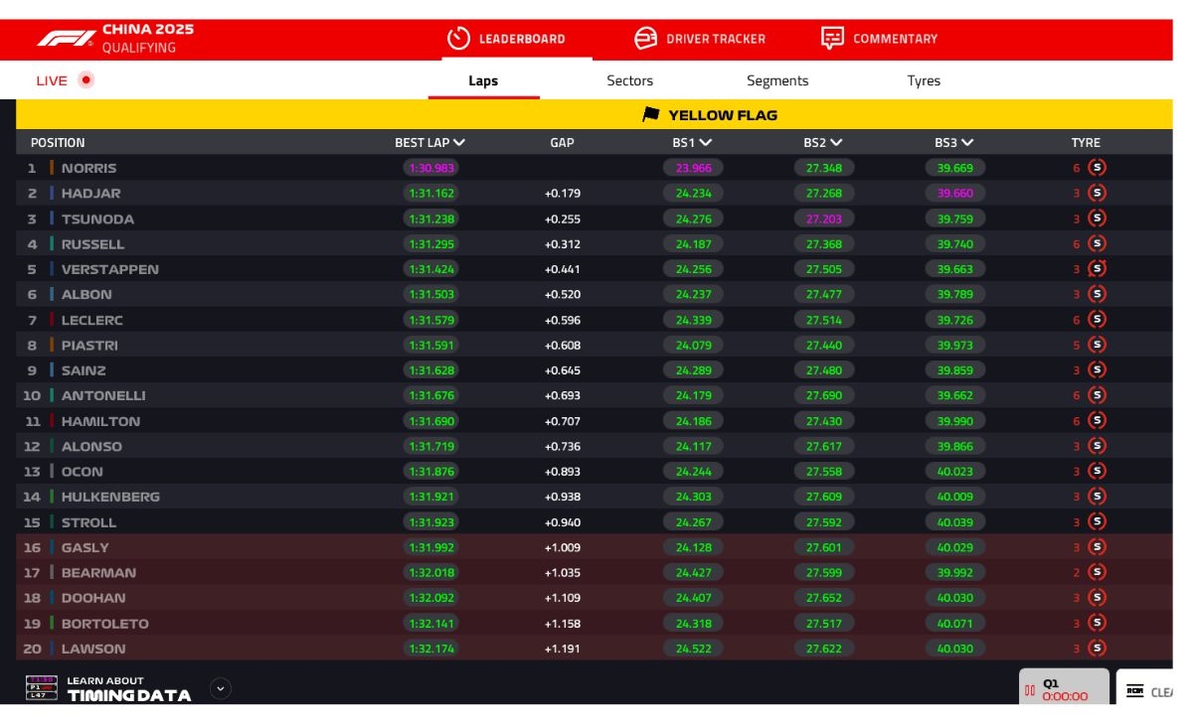Click the race control messages icon
The height and width of the screenshot is (724, 1193).
click(x=1134, y=691)
